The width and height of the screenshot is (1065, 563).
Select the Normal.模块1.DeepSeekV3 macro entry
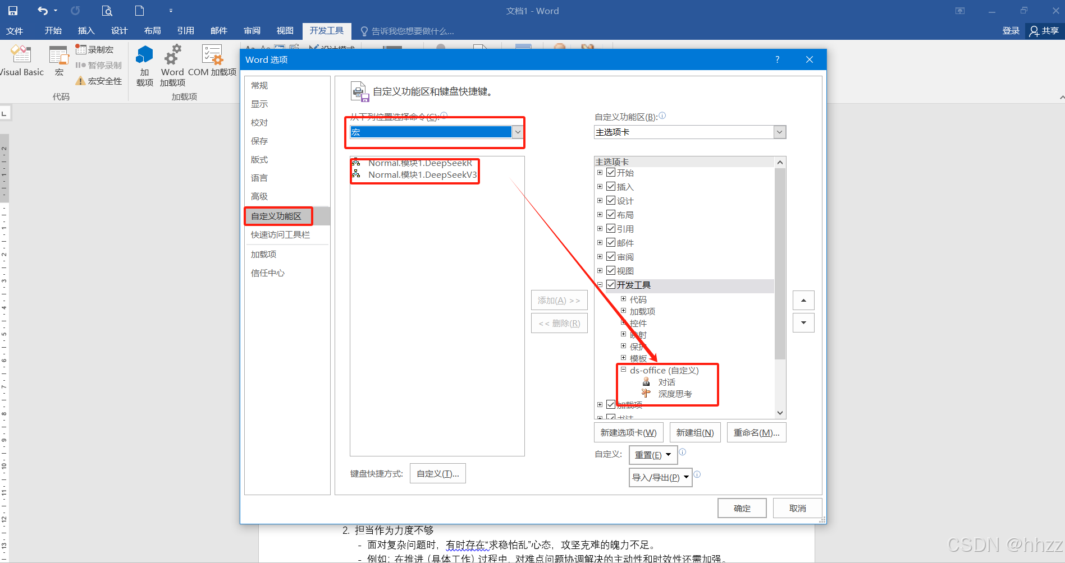coord(422,175)
